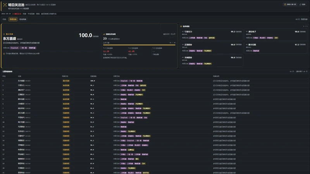This screenshot has height=174, width=310.
Task: Click the orange status badge in row 7
Action: point(66,109)
